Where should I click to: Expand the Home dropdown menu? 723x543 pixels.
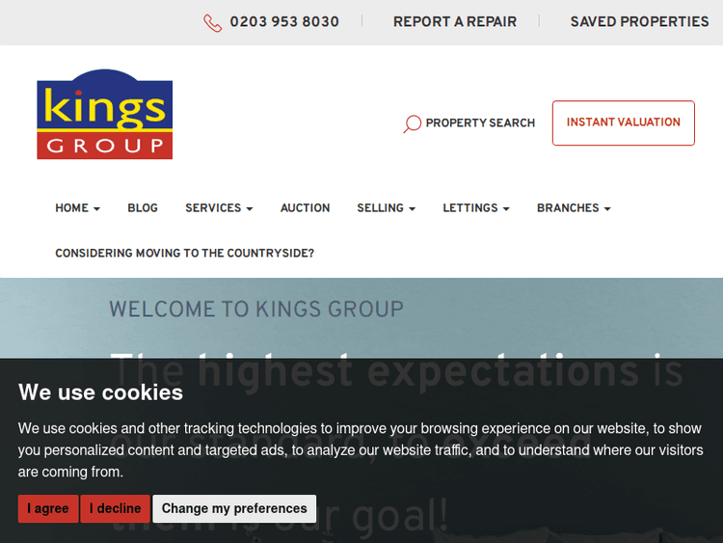77,208
